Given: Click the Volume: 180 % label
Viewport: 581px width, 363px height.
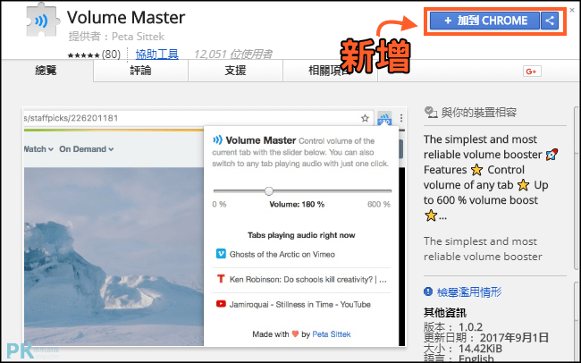Looking at the screenshot, I should (x=297, y=205).
